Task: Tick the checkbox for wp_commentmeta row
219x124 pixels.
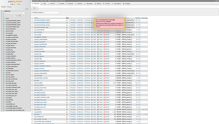Action: click(x=32, y=30)
